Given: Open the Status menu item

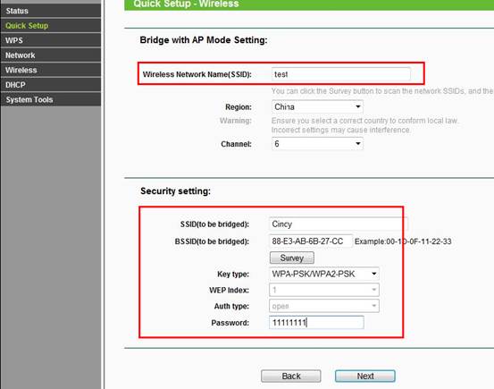Looking at the screenshot, I should pos(51,11).
